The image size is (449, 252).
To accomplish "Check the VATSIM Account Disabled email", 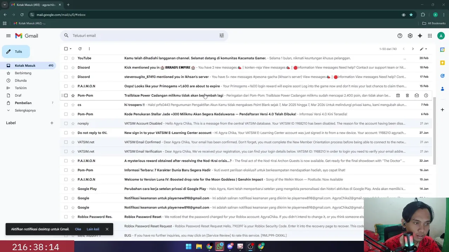I will pos(66,124).
